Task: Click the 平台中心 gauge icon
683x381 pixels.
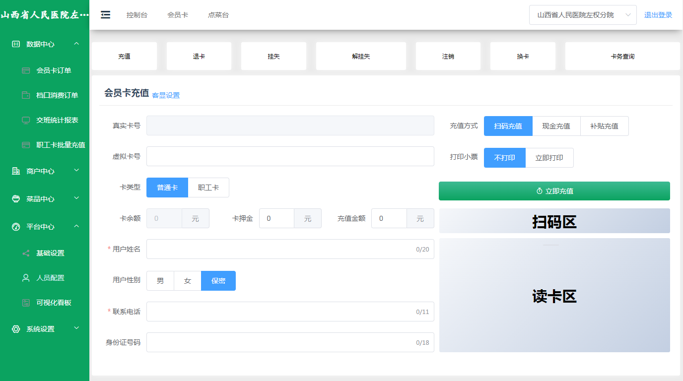Action: coord(16,227)
